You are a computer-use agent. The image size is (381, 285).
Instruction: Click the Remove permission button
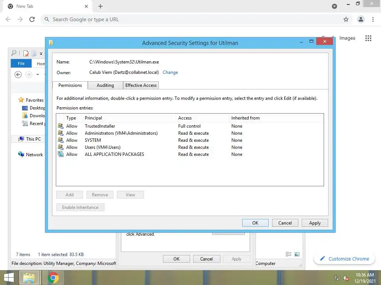click(x=100, y=194)
